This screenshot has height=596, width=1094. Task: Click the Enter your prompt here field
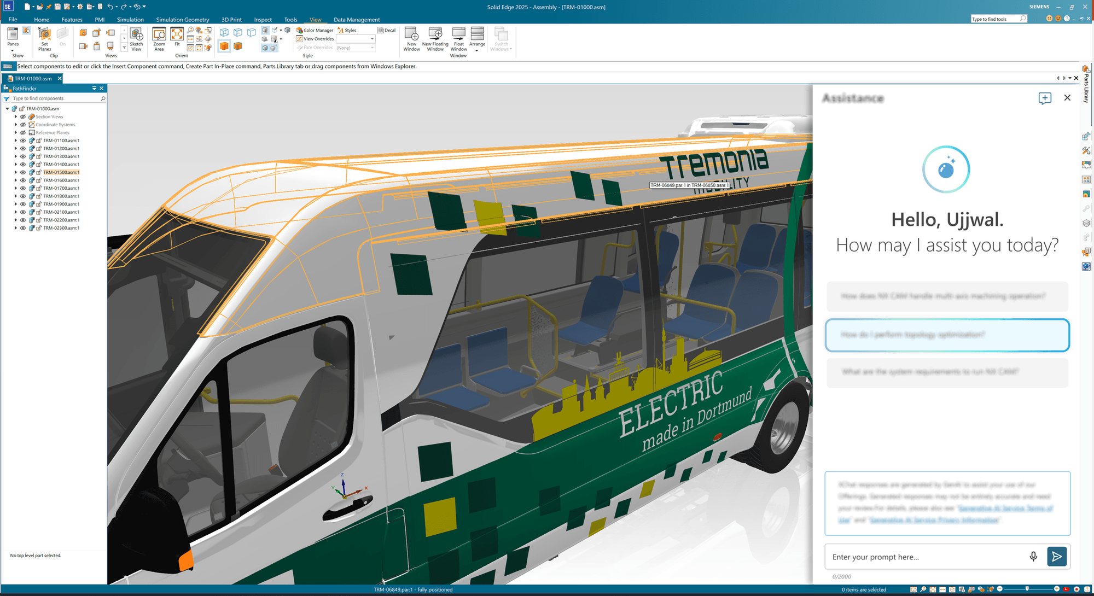point(903,556)
